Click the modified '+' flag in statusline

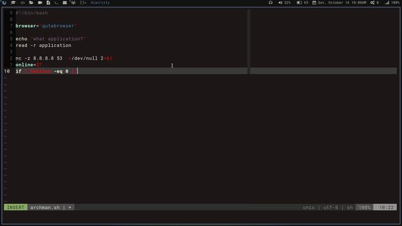pyautogui.click(x=70, y=207)
